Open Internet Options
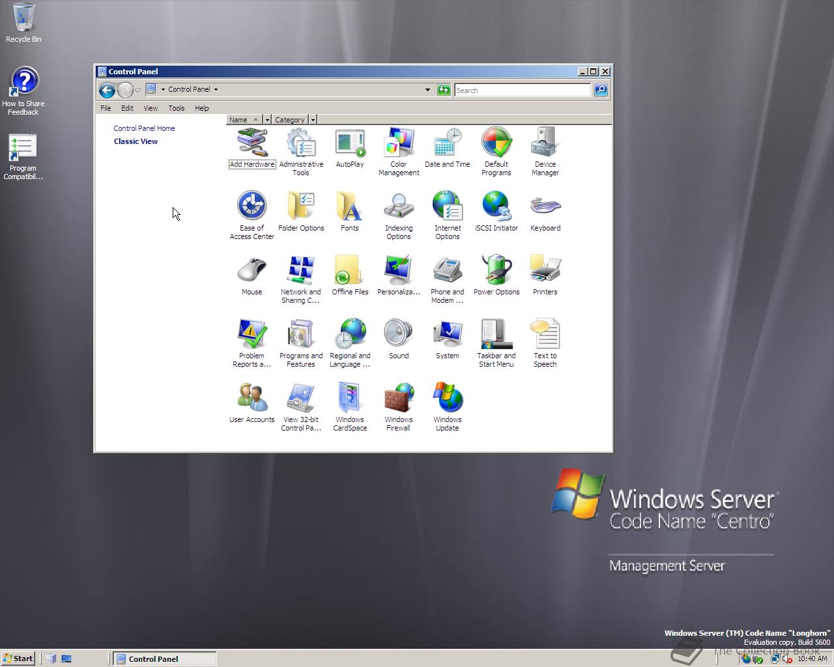The width and height of the screenshot is (834, 667). (448, 216)
